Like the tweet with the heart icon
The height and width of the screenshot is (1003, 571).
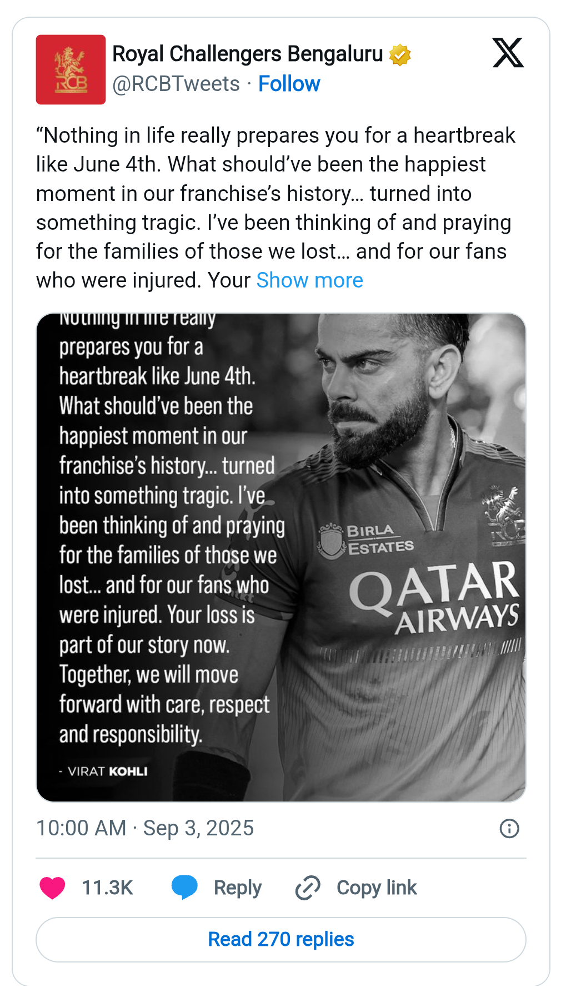pos(52,888)
